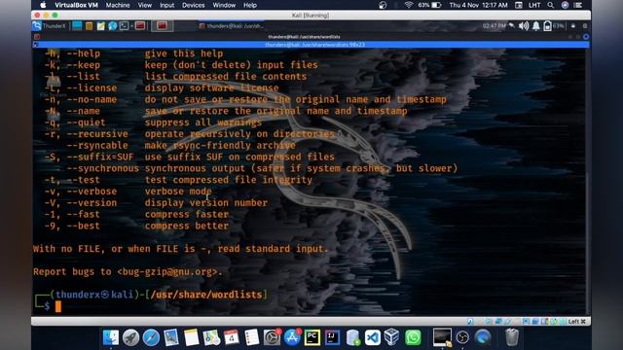The image size is (623, 350).
Task: Open the Trash in the Dock
Action: click(x=512, y=337)
